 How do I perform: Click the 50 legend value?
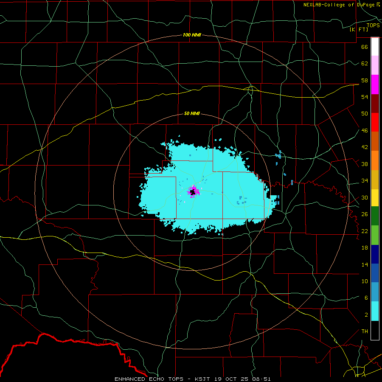[x=365, y=114]
